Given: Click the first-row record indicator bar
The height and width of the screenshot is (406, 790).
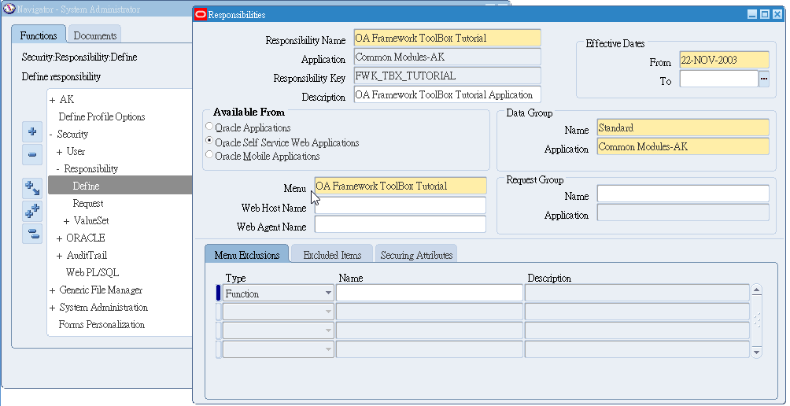Looking at the screenshot, I should pos(219,293).
